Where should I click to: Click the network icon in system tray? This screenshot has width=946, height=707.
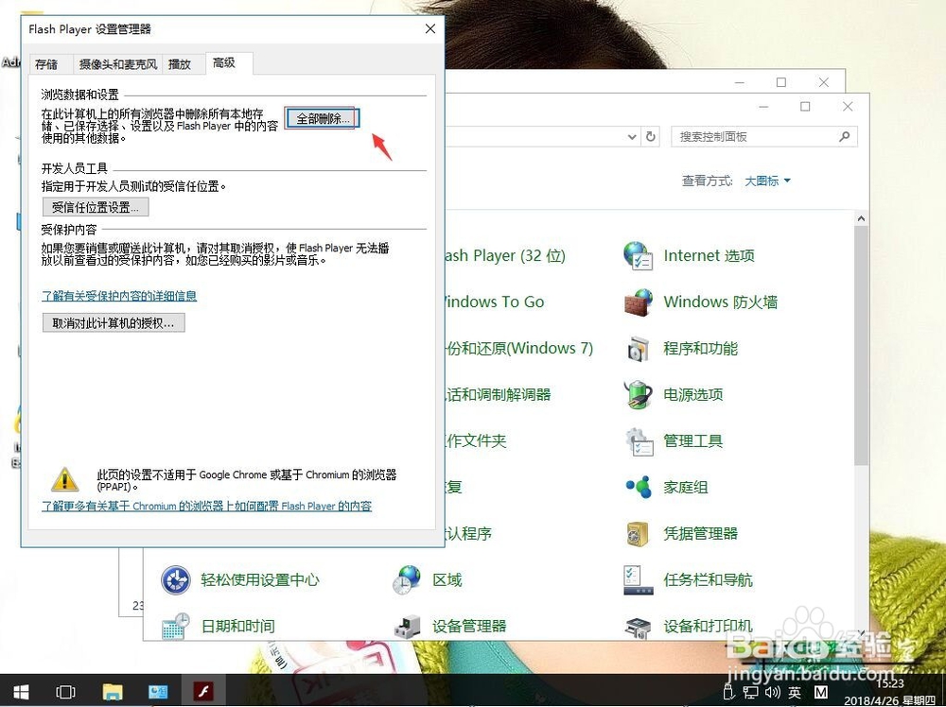pos(750,692)
